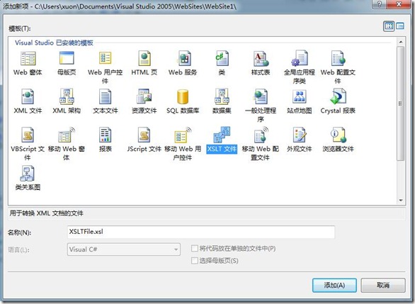This screenshot has width=415, height=304.
Task: Click Visual Studio 已安装的模板 heading
Action: [54, 43]
